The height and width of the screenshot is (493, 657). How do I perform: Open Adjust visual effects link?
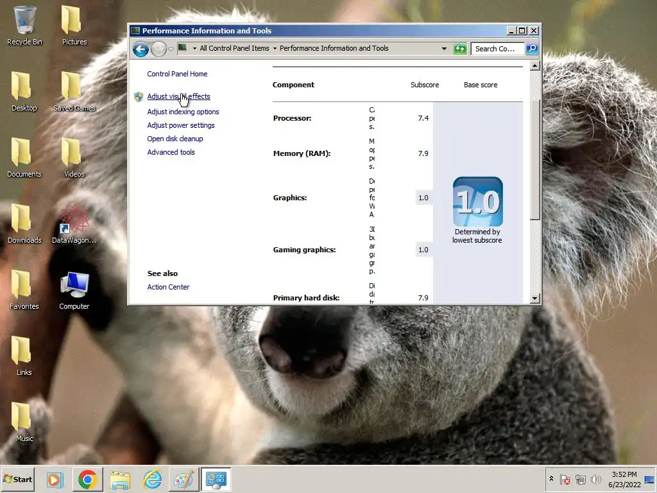click(x=178, y=96)
